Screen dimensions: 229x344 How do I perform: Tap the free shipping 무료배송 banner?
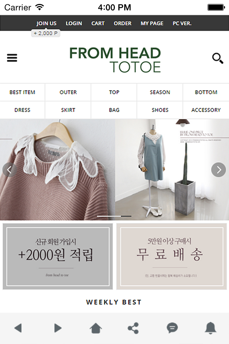172,257
